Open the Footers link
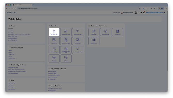The height and width of the screenshot is (98, 173). point(10,52)
